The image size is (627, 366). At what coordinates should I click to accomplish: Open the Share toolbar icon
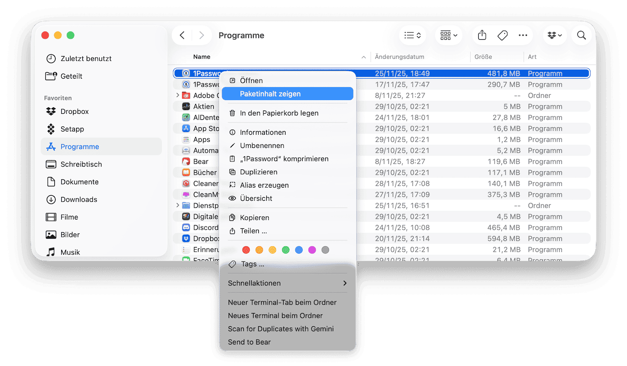pyautogui.click(x=482, y=36)
